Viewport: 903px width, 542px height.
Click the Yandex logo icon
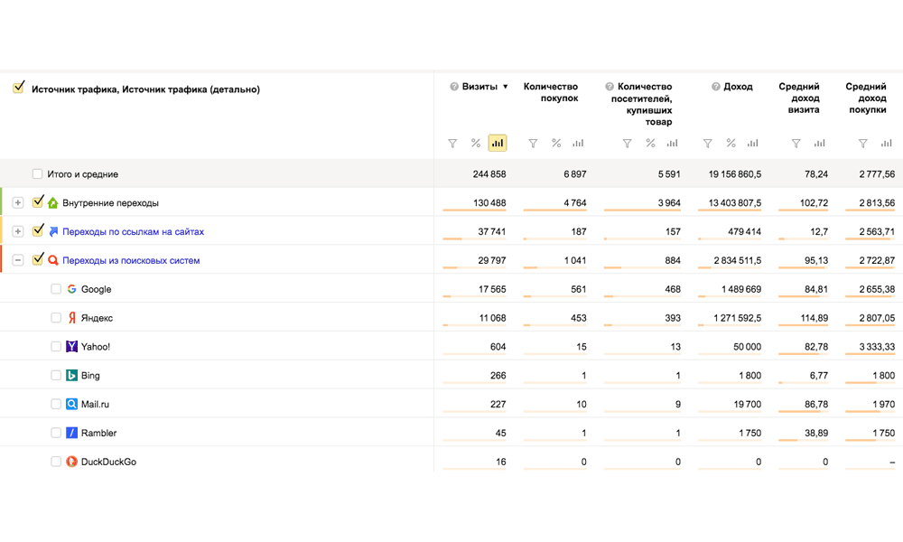pyautogui.click(x=72, y=317)
